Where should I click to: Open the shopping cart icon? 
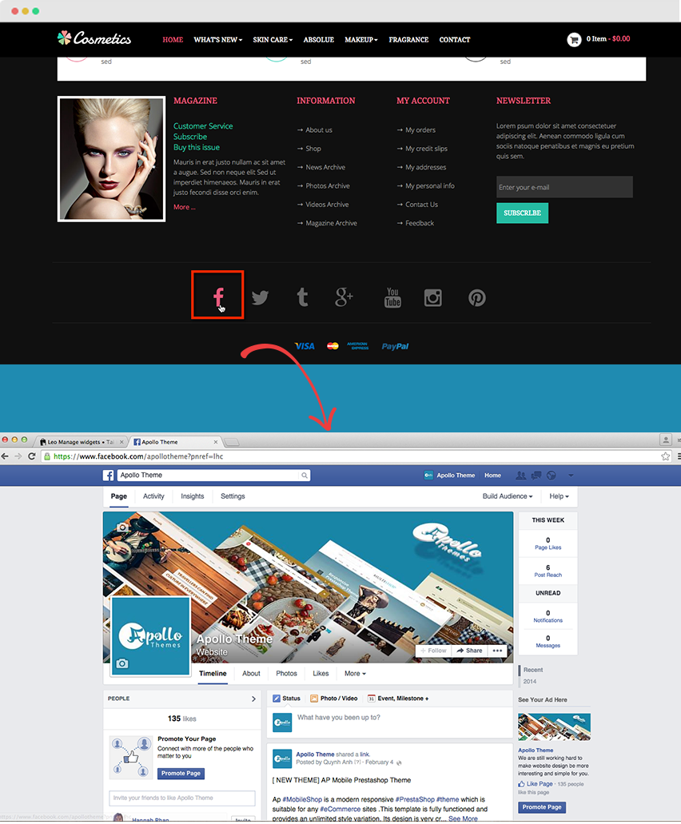[x=573, y=39]
